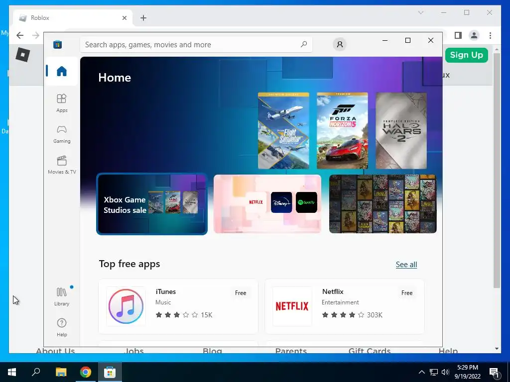Click the search magnifier icon in Store
The image size is (510, 382).
[x=303, y=44]
